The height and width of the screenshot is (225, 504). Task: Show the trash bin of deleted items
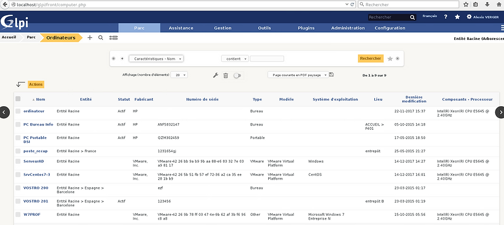pyautogui.click(x=225, y=75)
